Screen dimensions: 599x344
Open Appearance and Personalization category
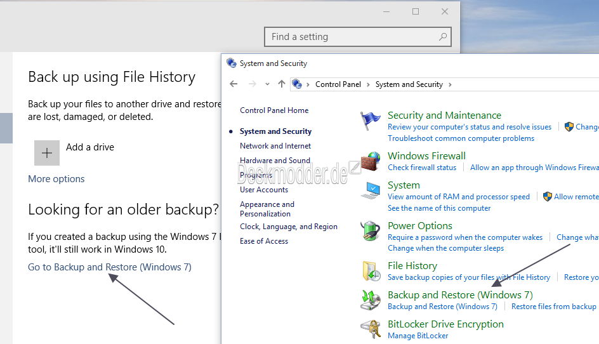click(267, 209)
